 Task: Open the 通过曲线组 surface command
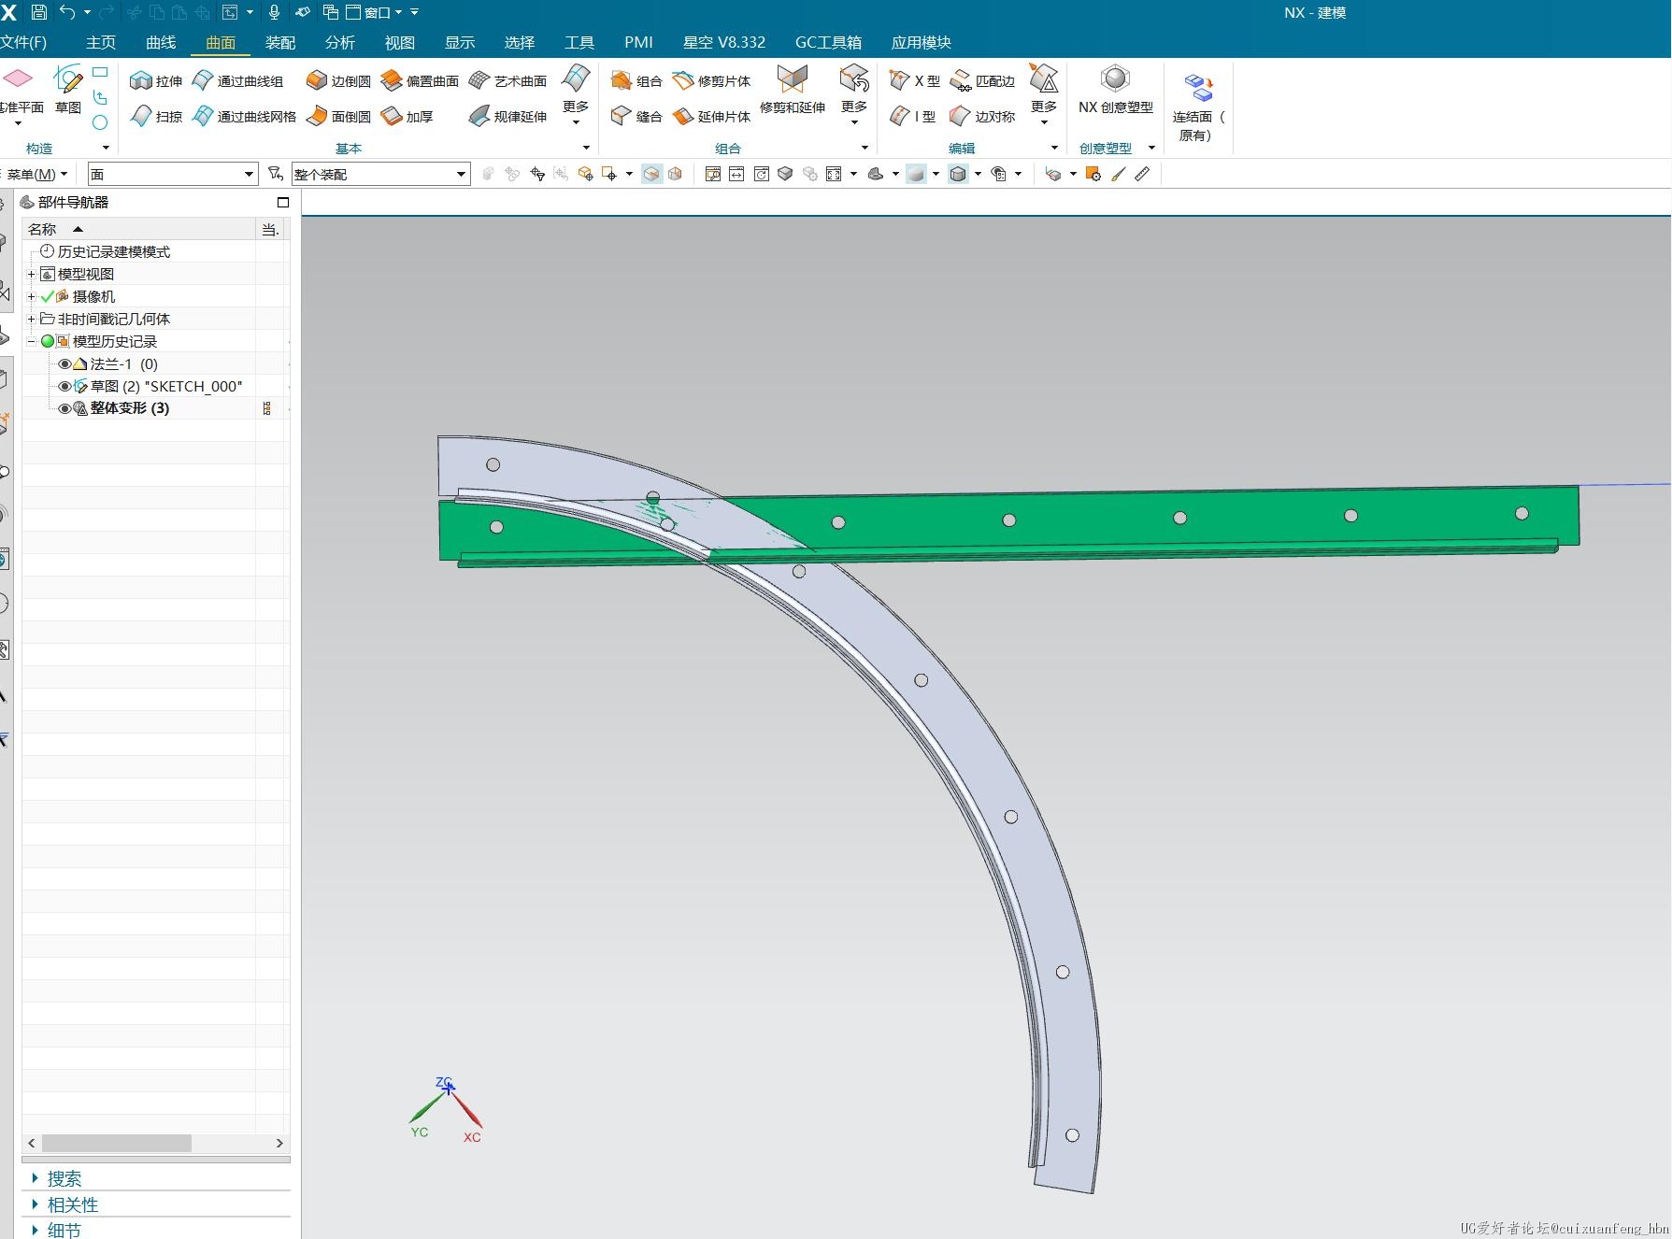click(238, 81)
